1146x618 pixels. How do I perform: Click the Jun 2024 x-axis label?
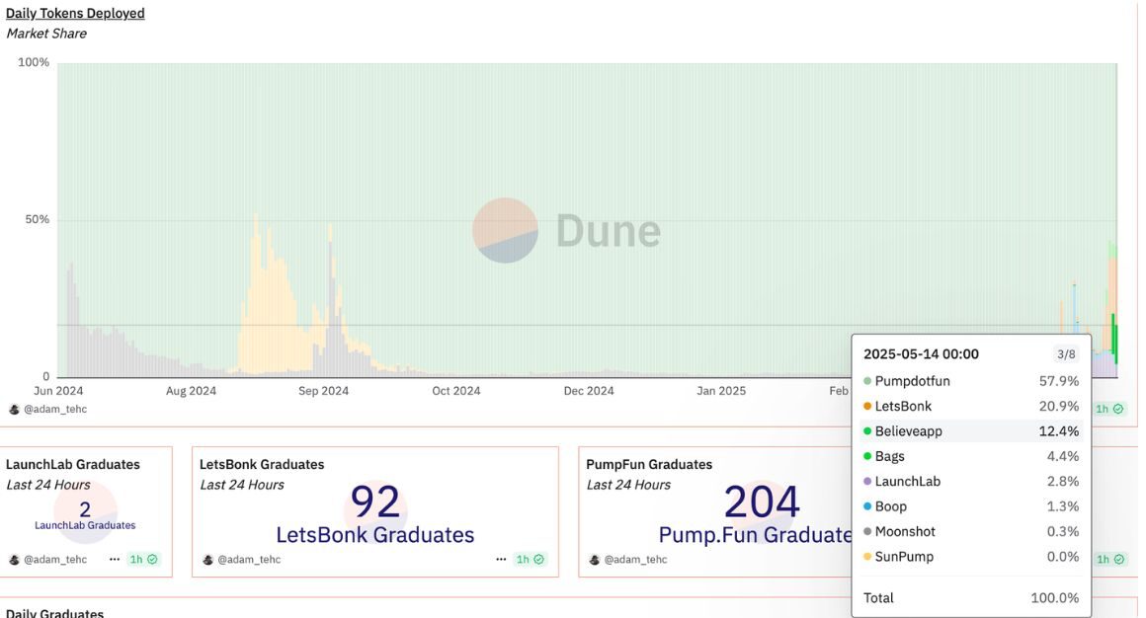pyautogui.click(x=58, y=391)
